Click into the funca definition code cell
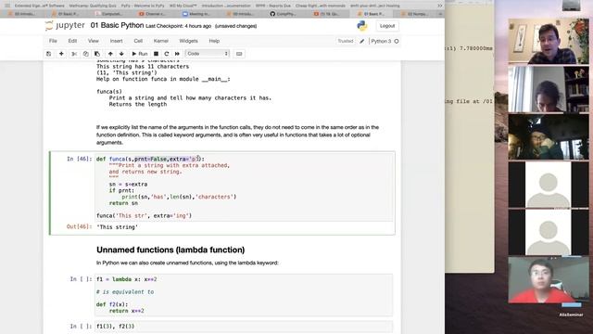This screenshot has width=593, height=334. pos(244,187)
